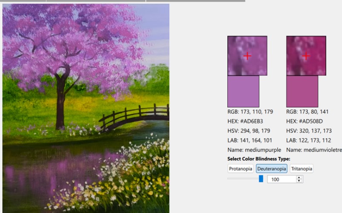The width and height of the screenshot is (342, 213).
Task: Click the mediumpurple original color swatch
Action: [x=243, y=91]
